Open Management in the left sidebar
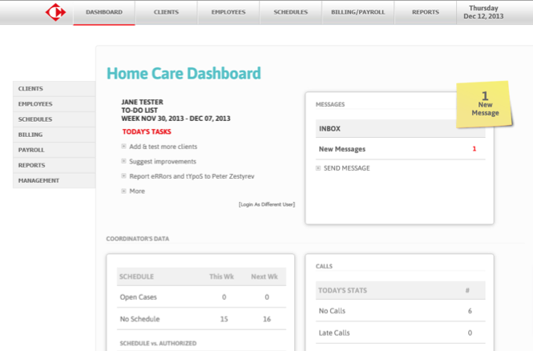 55,180
